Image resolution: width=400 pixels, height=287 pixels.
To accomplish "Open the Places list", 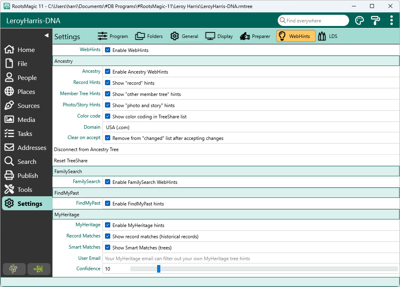I will 26,92.
